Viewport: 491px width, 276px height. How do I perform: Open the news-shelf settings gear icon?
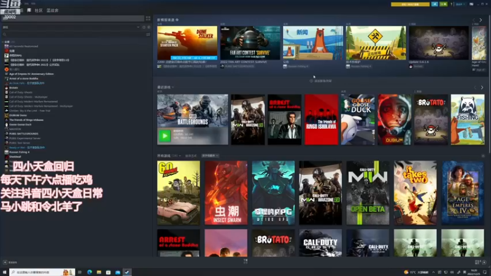[177, 20]
